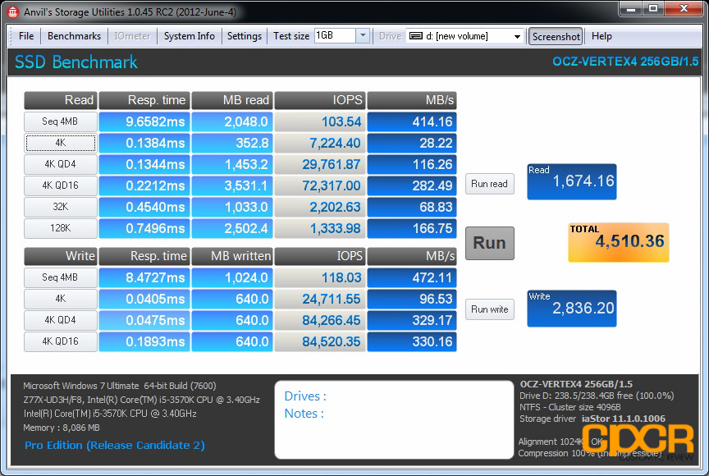
Task: Click the TOTAL score 4,510.36 box
Action: pos(618,242)
